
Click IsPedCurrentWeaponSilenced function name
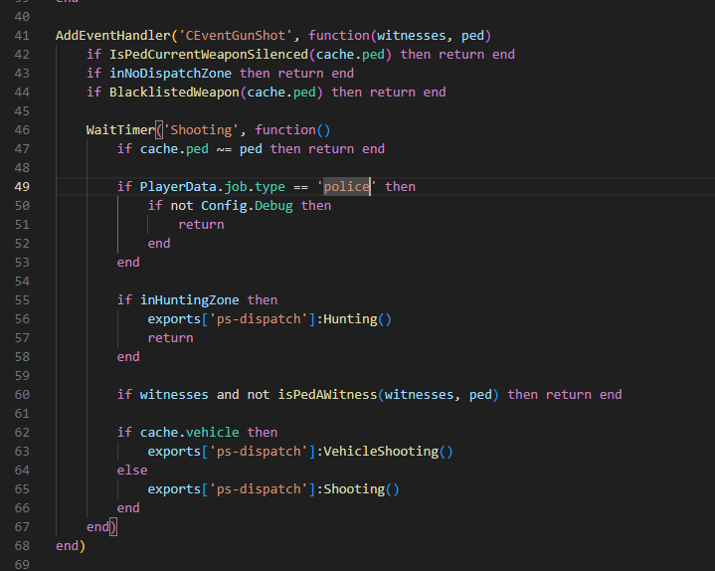tap(209, 55)
